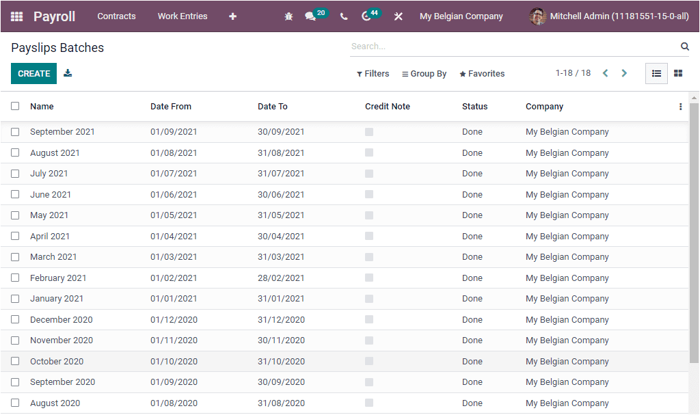The width and height of the screenshot is (700, 415).
Task: Open the debug bug icon menu
Action: coord(288,16)
